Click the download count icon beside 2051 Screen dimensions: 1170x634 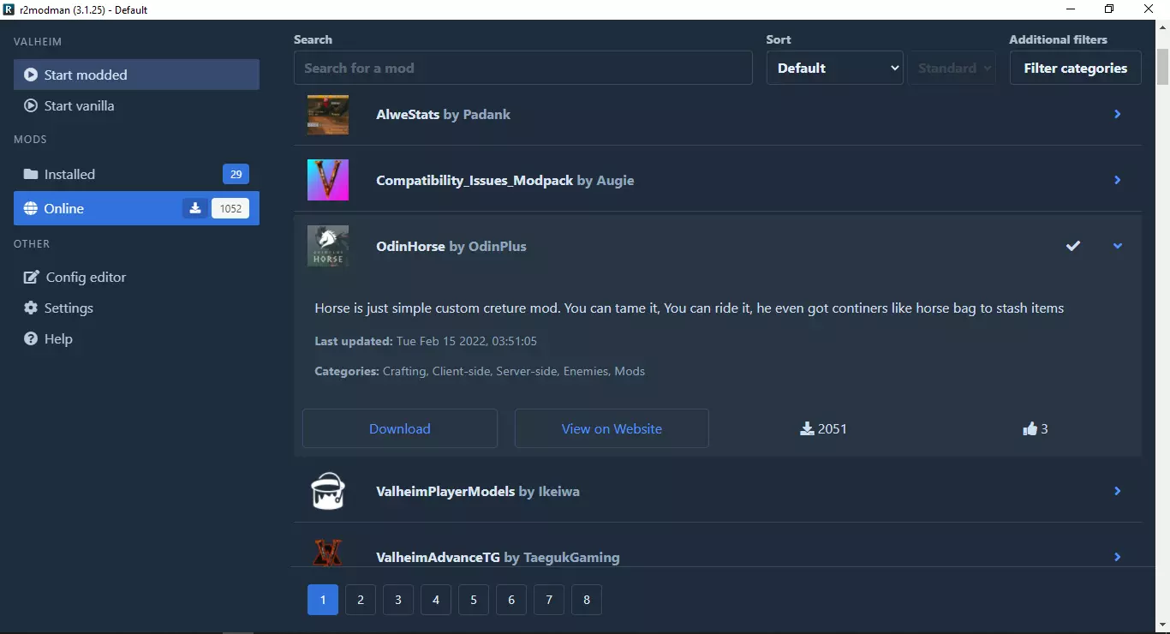[807, 428]
